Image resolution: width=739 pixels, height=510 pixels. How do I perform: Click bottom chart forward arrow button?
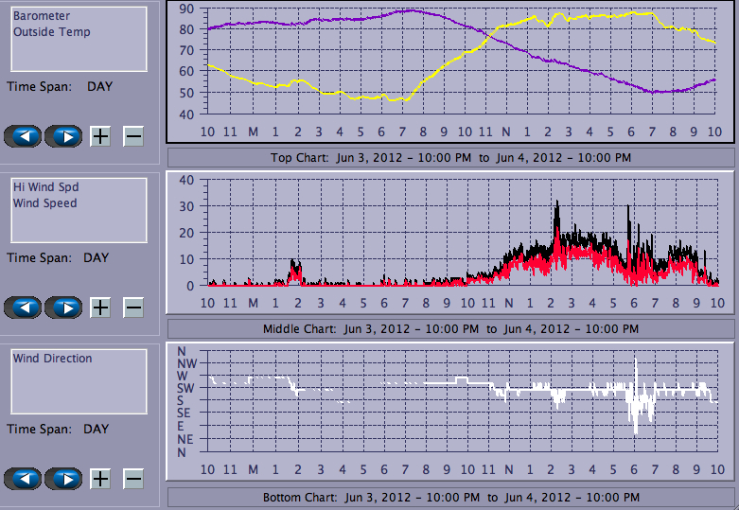click(64, 478)
